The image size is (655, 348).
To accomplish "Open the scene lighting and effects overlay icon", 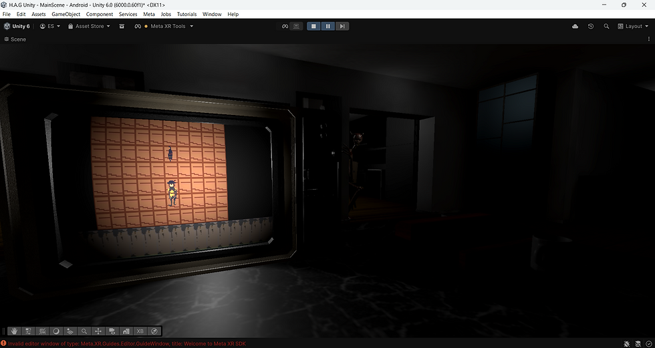I will [x=70, y=331].
